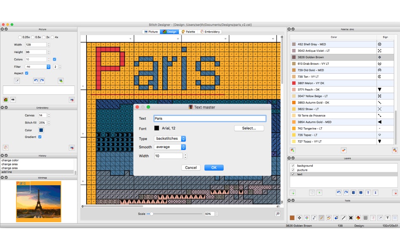Screen dimensions: 400x250
Task: Select 3801 Melon - VY DK palette row
Action: pos(342,83)
